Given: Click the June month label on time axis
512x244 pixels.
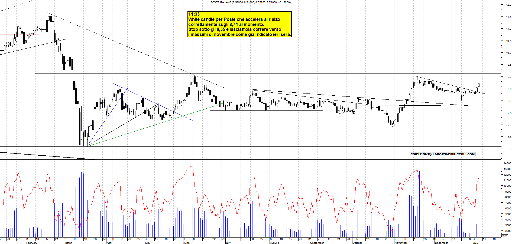Looking at the screenshot, I should (x=186, y=243).
